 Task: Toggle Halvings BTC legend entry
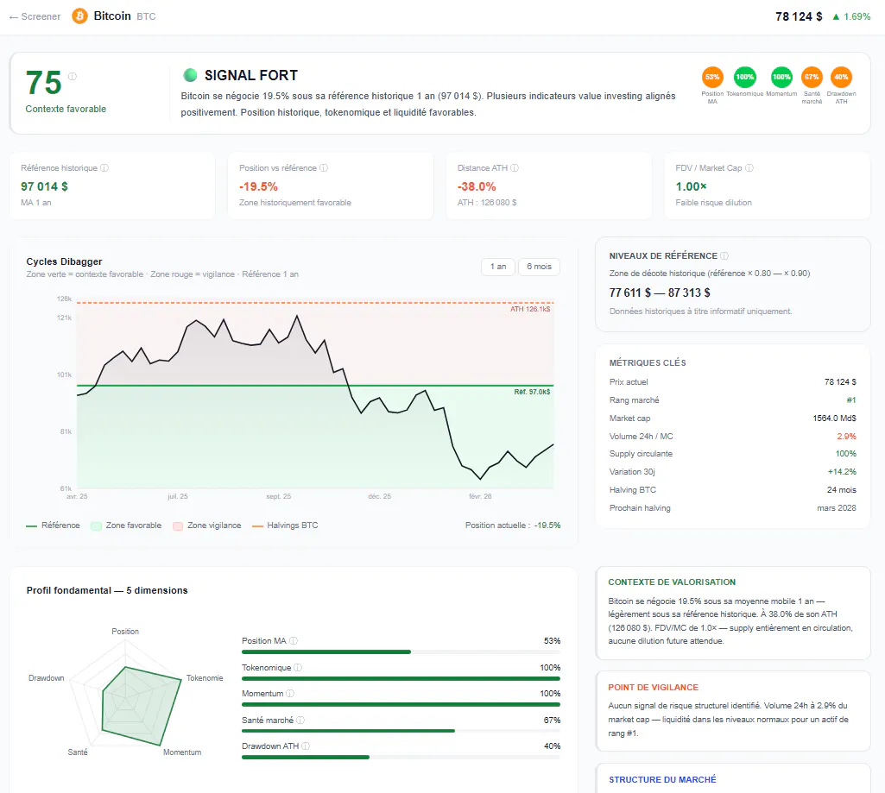click(x=285, y=526)
